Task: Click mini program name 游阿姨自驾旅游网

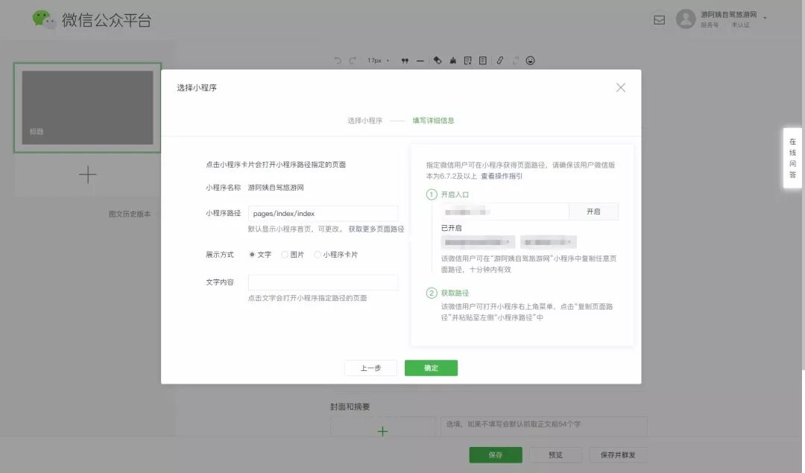Action: click(x=276, y=188)
